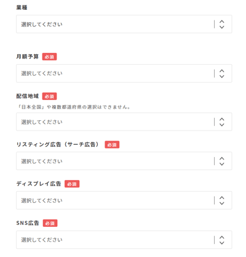Click chevron arrows of the リスティング広告 select

(x=221, y=161)
